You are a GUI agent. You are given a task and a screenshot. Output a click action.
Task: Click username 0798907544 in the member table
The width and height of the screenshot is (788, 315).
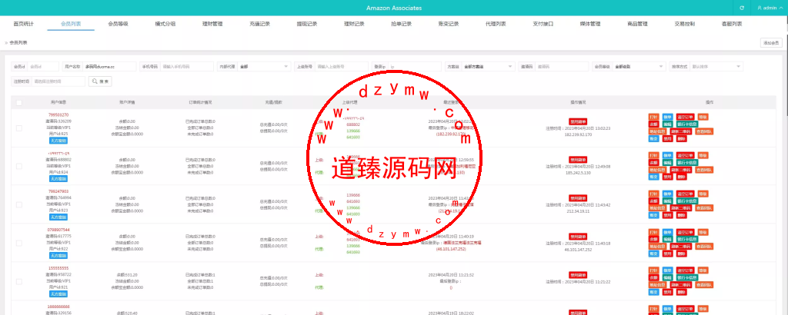[x=58, y=230]
